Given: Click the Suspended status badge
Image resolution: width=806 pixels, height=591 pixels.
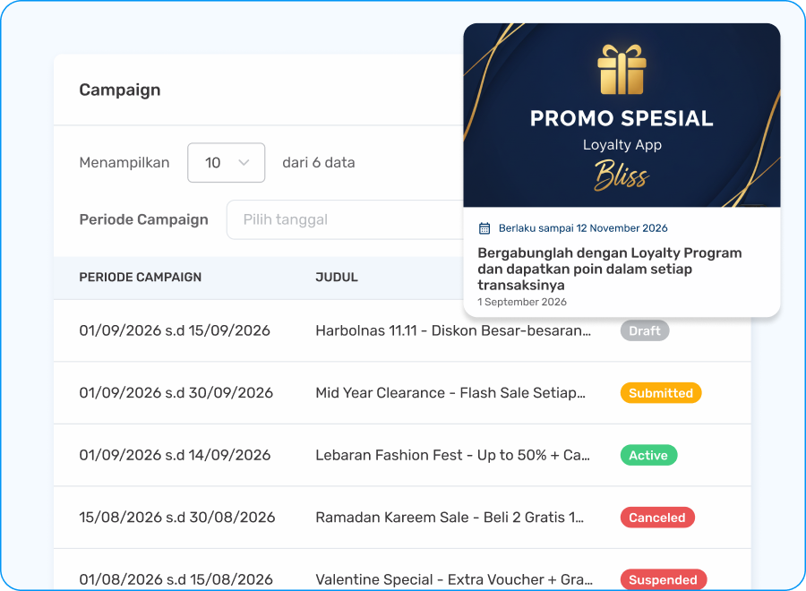Looking at the screenshot, I should [x=663, y=579].
